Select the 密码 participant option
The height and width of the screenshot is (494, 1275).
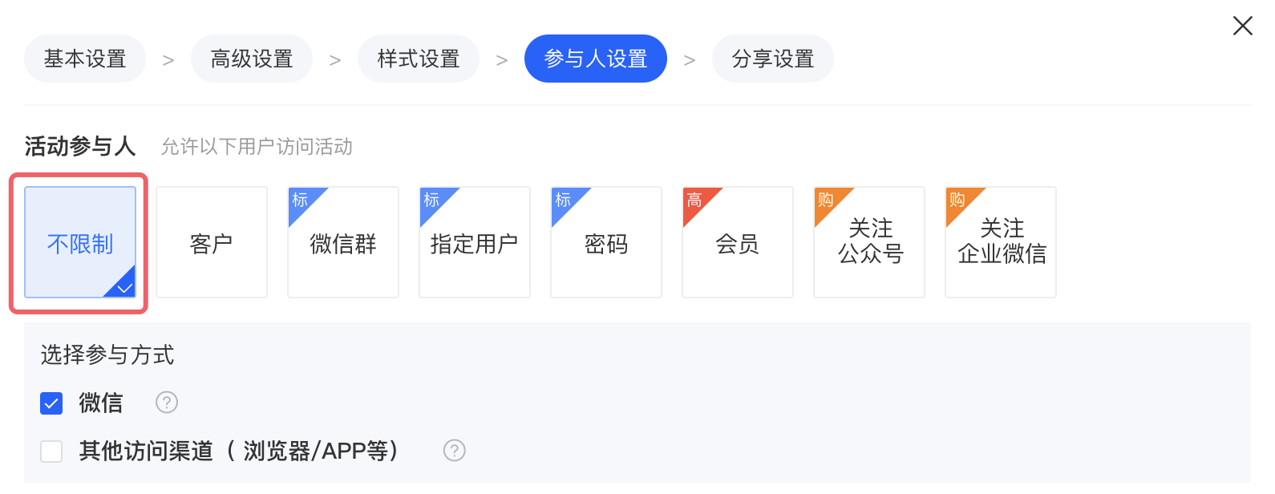coord(606,242)
